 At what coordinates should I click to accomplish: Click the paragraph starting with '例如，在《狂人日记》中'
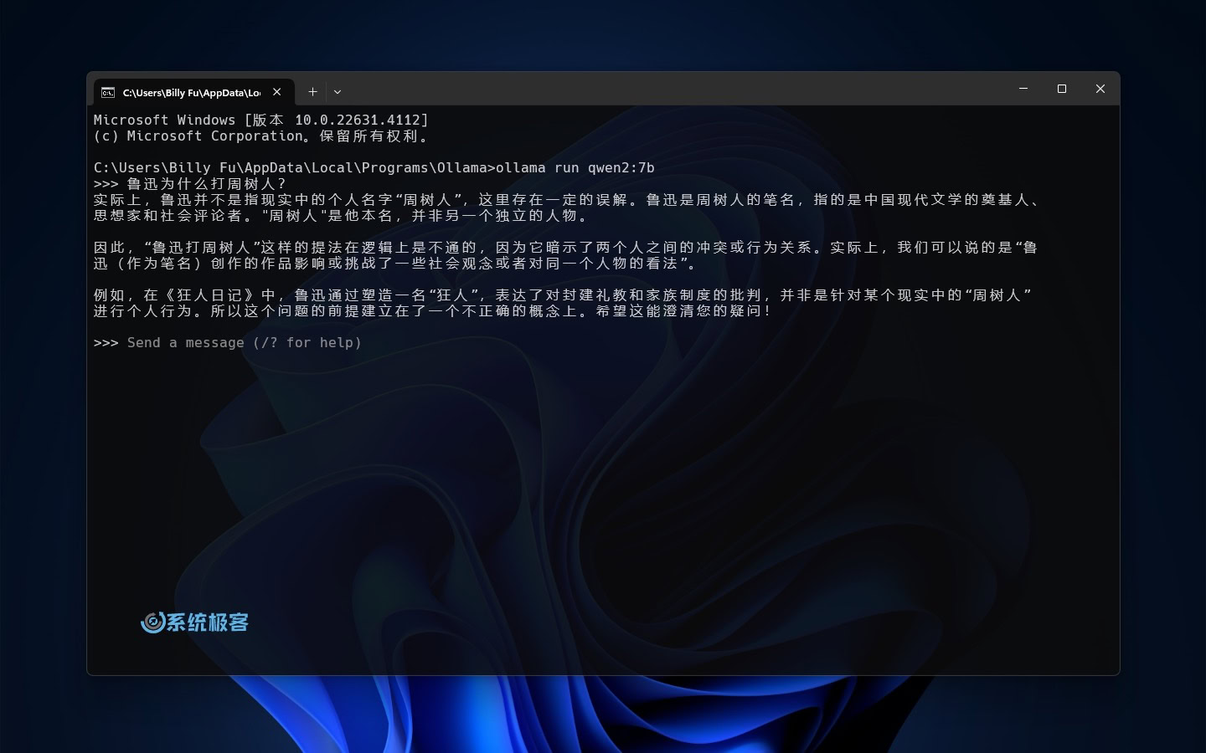point(563,303)
